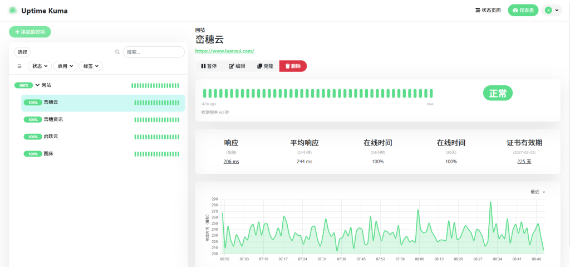Click 克隆 to clone the monitor
Image resolution: width=570 pixels, height=267 pixels.
pyautogui.click(x=265, y=66)
